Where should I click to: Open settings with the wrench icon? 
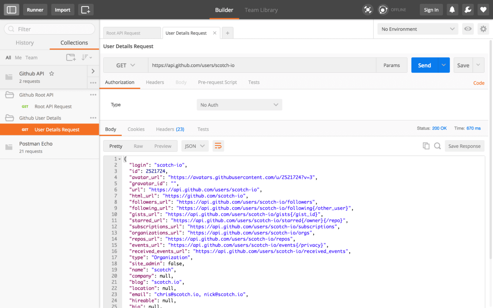click(468, 10)
